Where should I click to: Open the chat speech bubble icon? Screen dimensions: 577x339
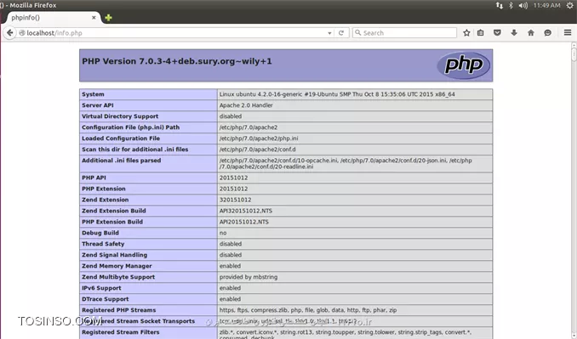547,32
